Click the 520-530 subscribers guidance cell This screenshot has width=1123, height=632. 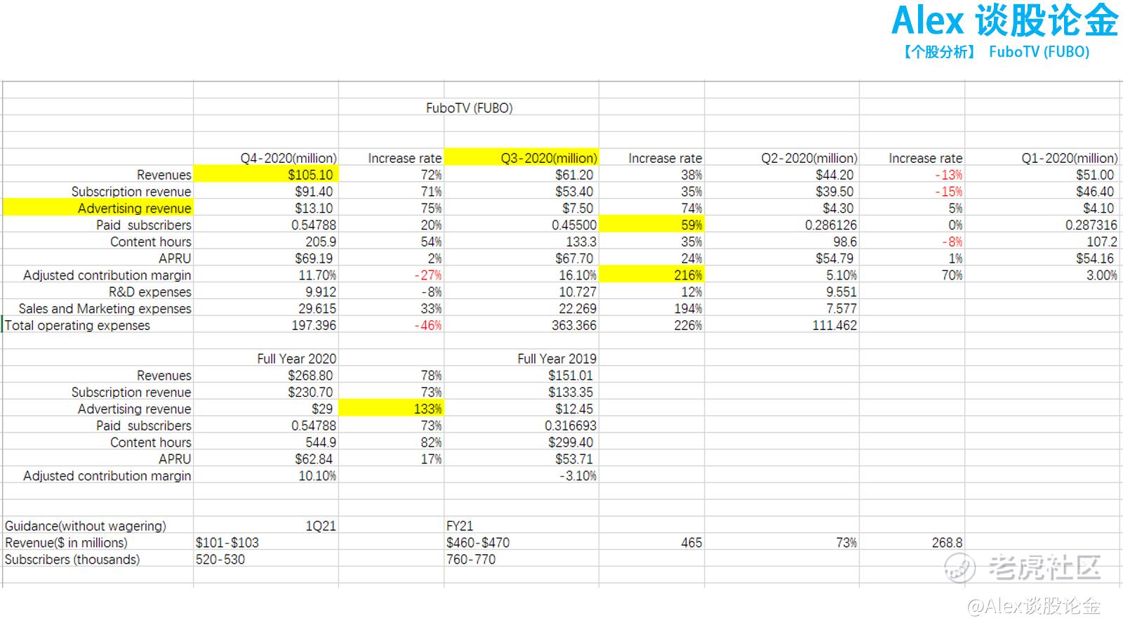(x=266, y=560)
